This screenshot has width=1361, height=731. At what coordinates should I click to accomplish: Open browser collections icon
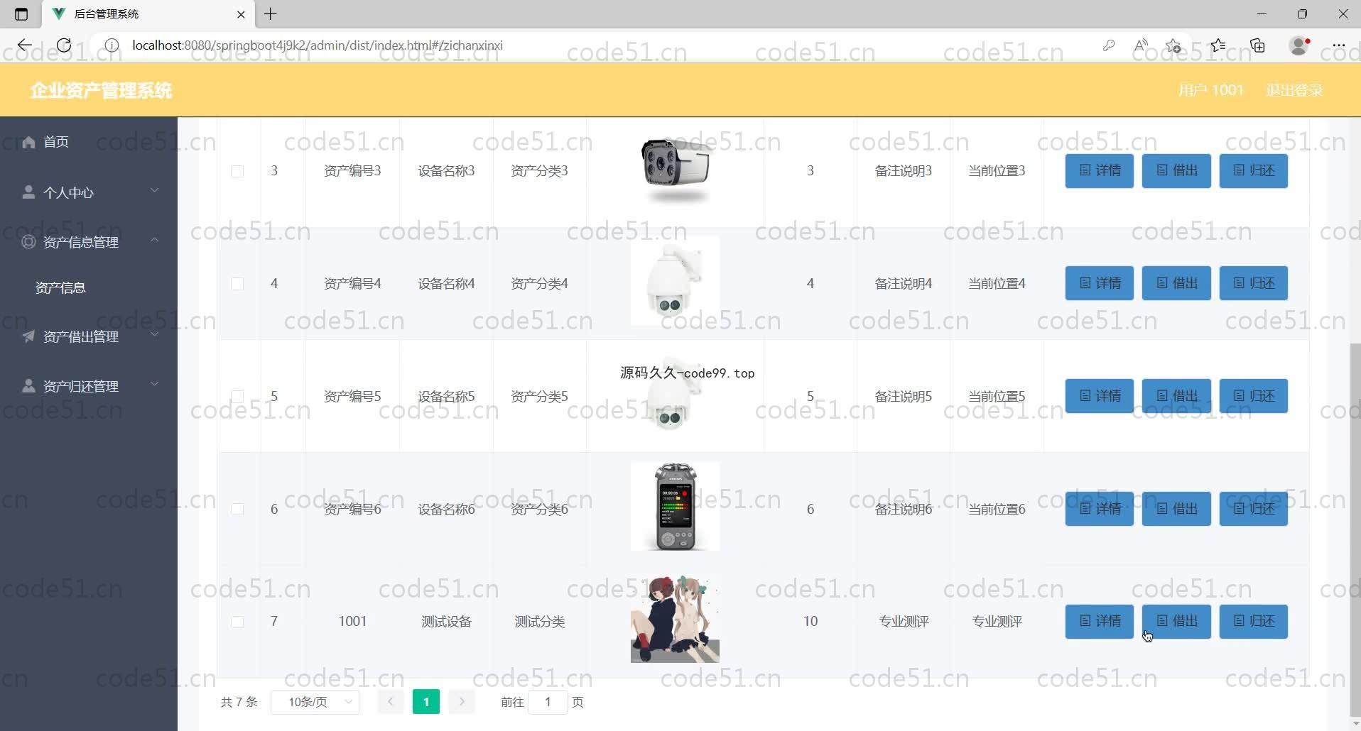[x=1257, y=45]
